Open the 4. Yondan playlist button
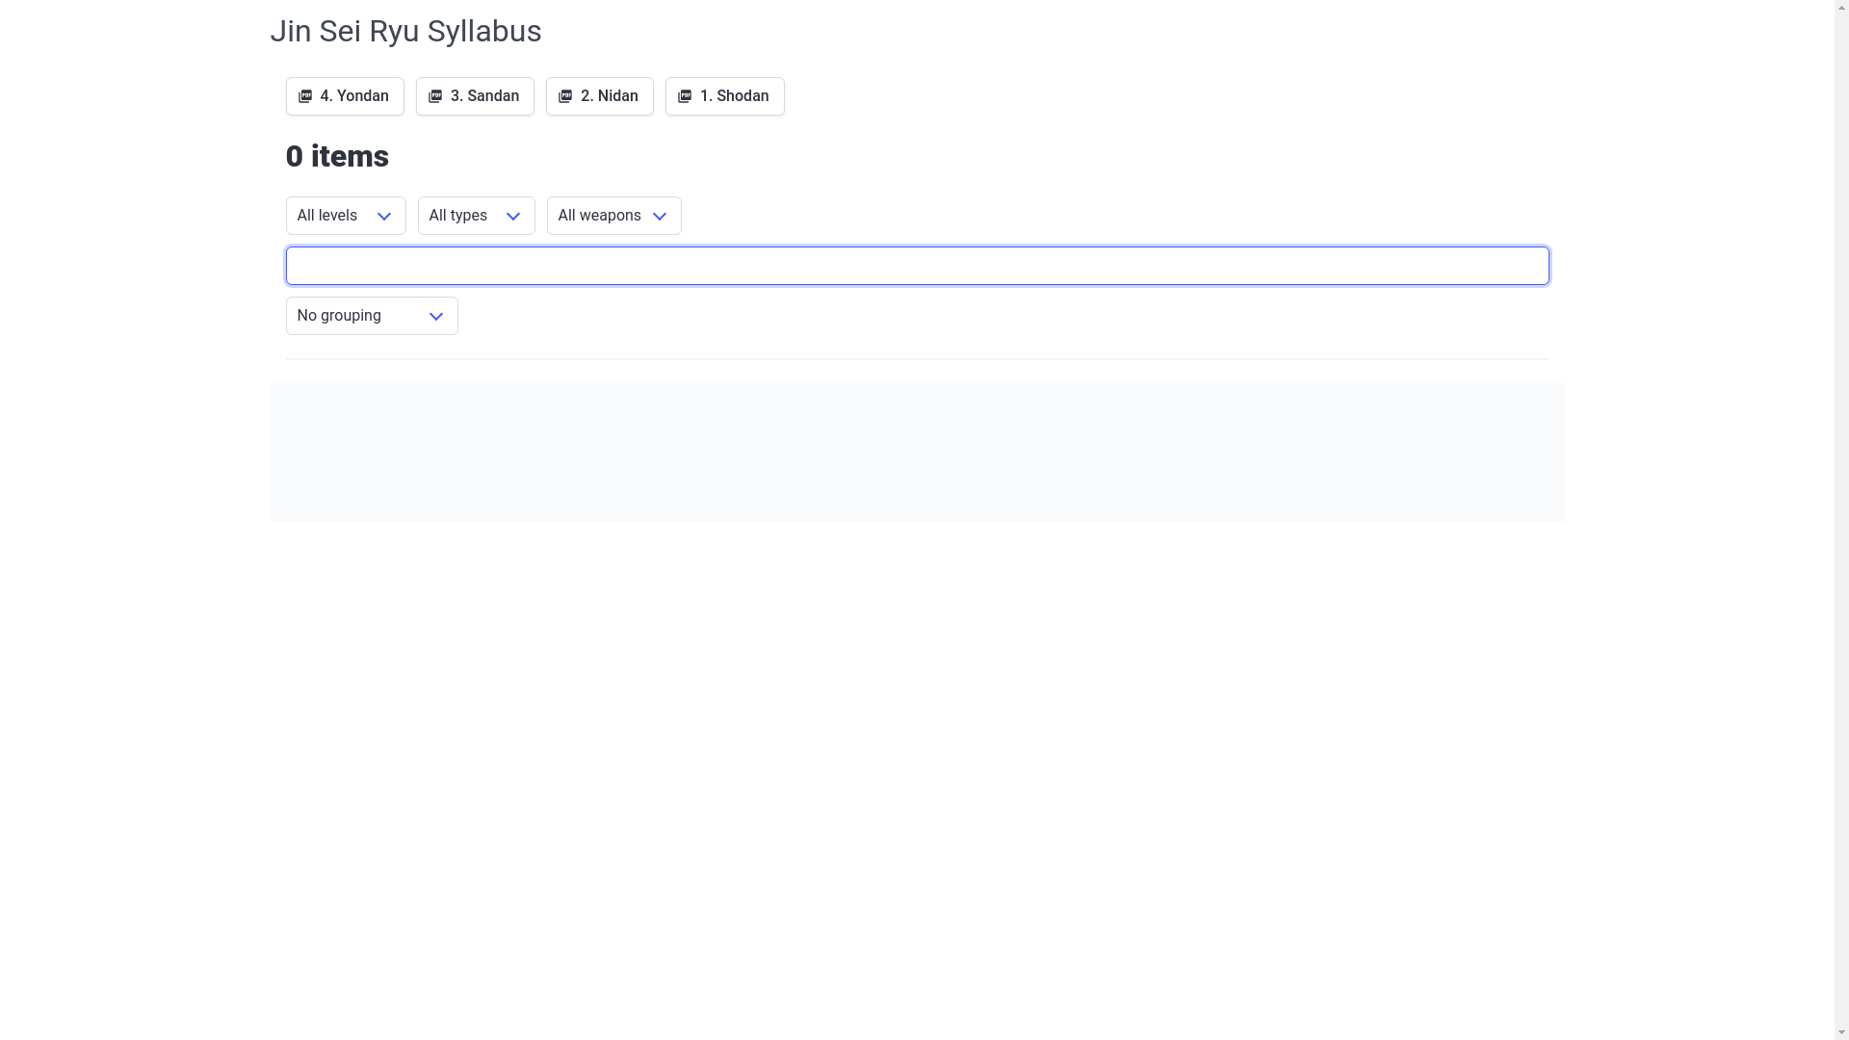 coord(345,96)
